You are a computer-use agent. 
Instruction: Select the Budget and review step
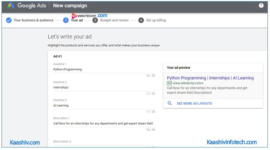tap(114, 20)
